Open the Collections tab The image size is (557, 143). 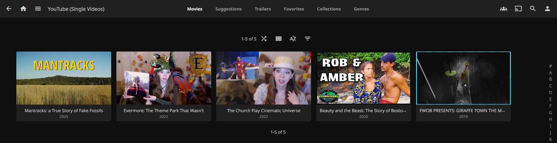pyautogui.click(x=329, y=9)
